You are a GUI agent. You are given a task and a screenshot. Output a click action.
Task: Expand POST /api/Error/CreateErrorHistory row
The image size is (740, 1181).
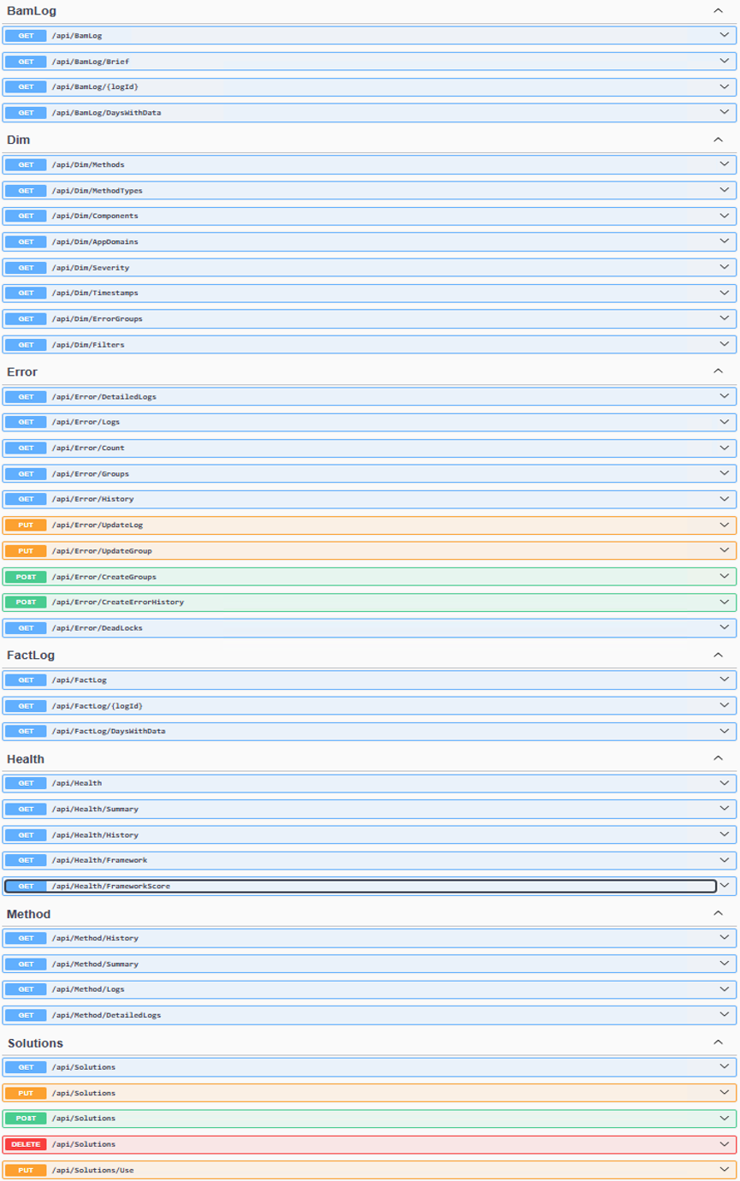pyautogui.click(x=370, y=602)
